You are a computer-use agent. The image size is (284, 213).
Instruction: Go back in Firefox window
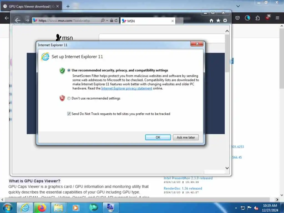(x=7, y=18)
